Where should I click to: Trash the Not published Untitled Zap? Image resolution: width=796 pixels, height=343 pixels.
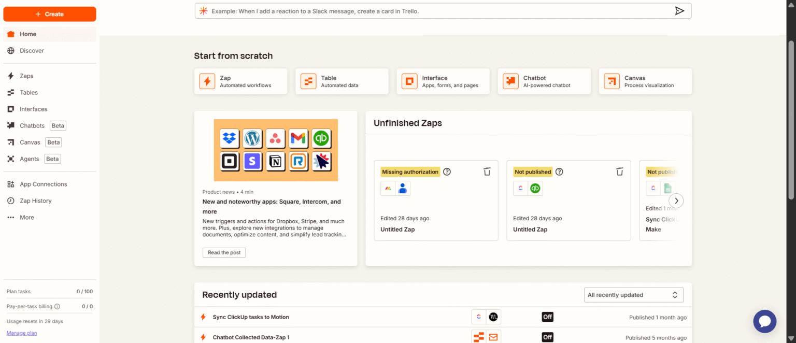[620, 171]
